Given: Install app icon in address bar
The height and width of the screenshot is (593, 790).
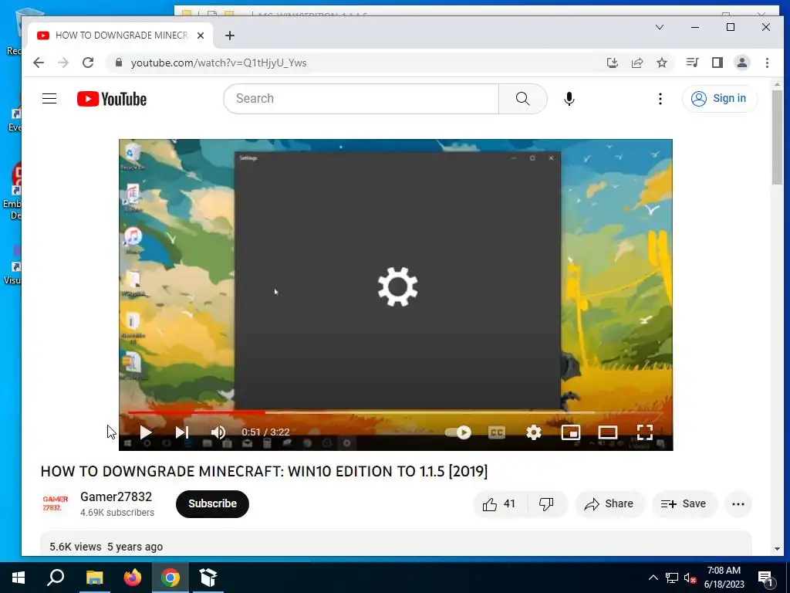Looking at the screenshot, I should tap(612, 63).
